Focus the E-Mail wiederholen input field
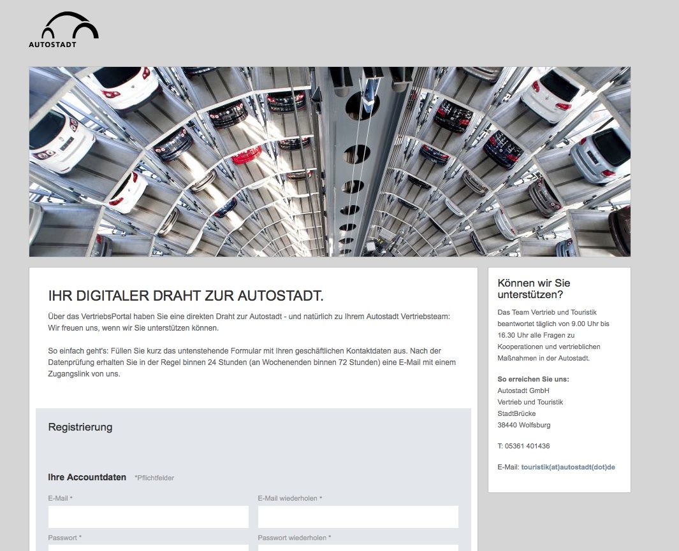 click(358, 517)
